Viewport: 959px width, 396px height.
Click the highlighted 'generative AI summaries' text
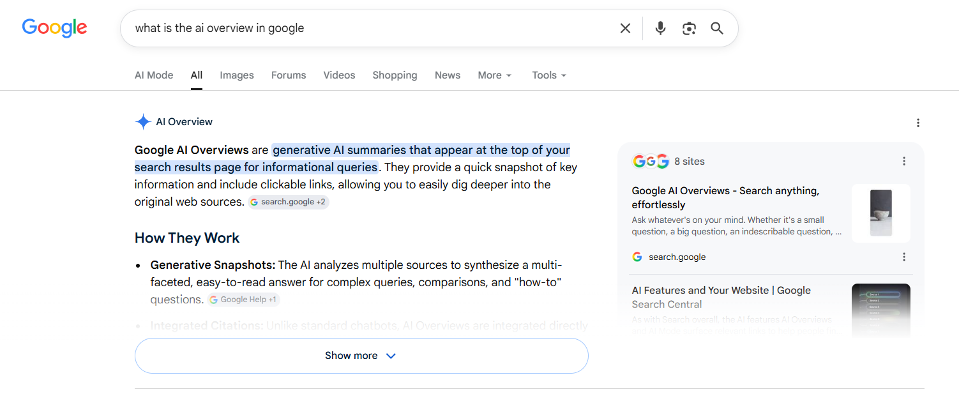[340, 150]
